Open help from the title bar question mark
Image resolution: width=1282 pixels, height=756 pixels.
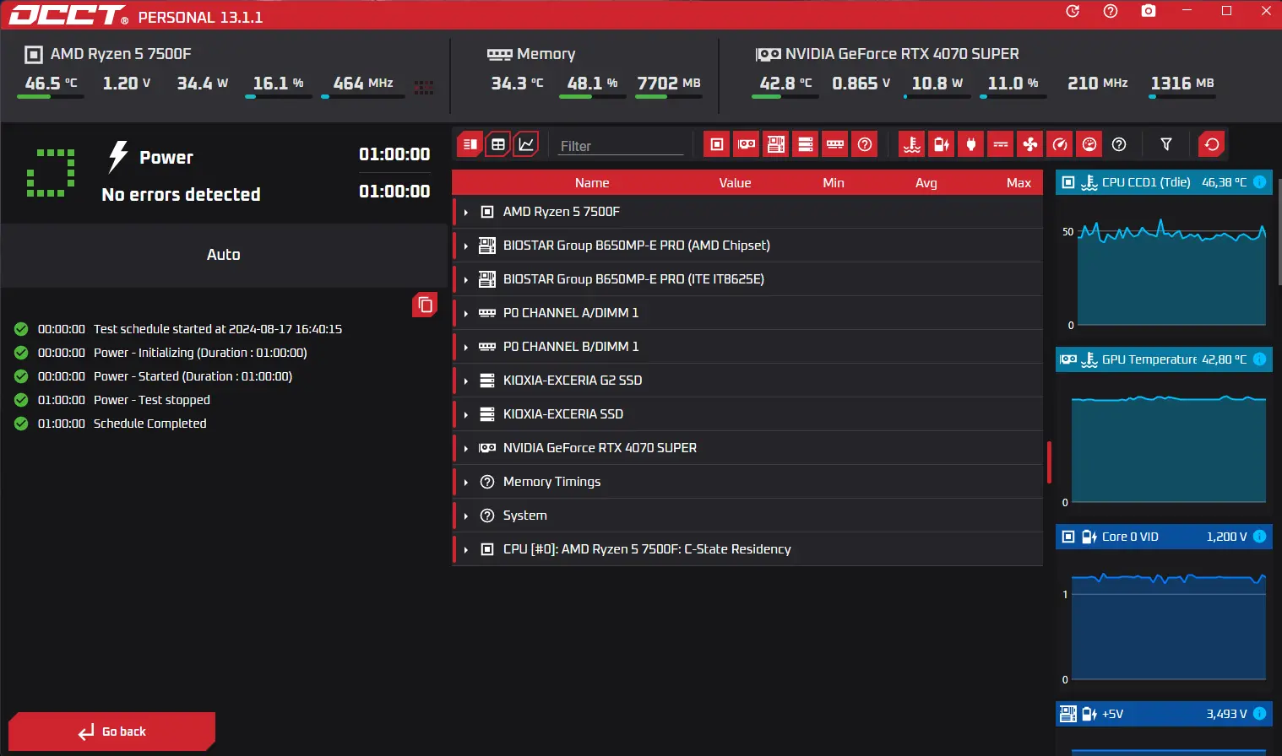pyautogui.click(x=1111, y=11)
